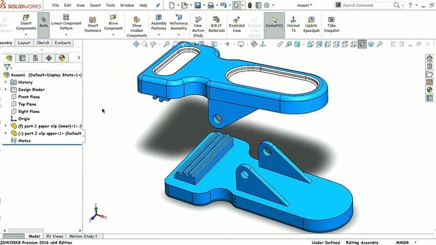Click Update Speedpak icon
This screenshot has width=436, height=245.
pos(311,24)
